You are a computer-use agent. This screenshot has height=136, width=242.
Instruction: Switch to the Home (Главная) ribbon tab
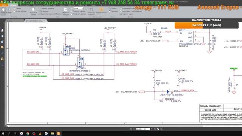point(13,5)
